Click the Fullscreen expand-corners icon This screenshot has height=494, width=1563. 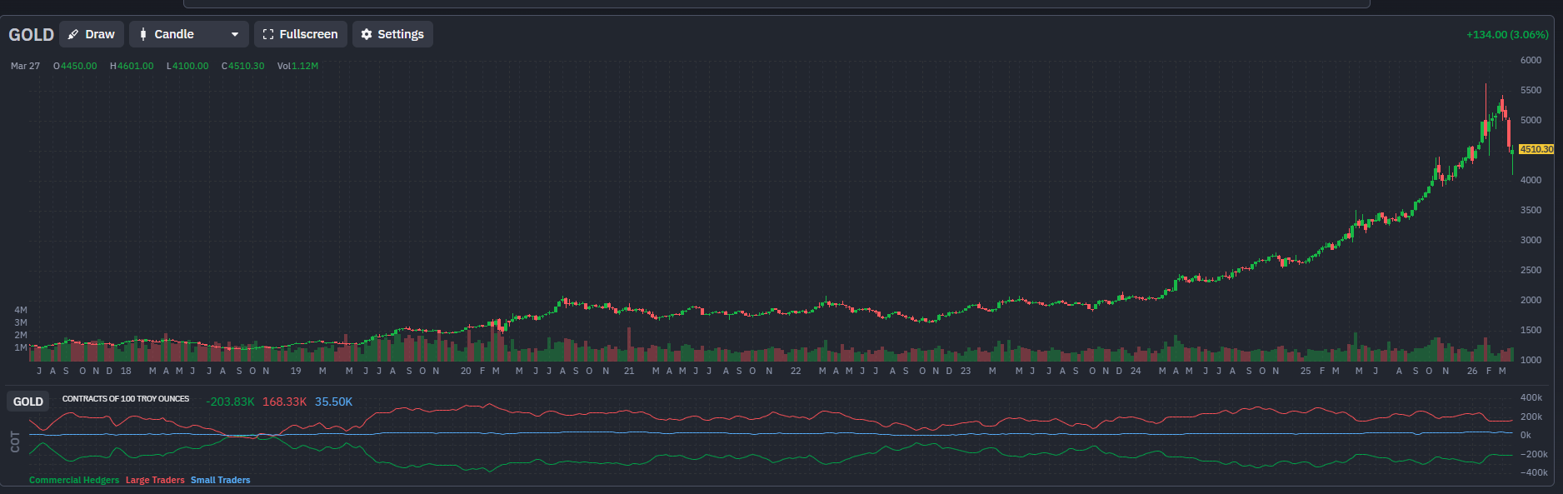pos(268,34)
